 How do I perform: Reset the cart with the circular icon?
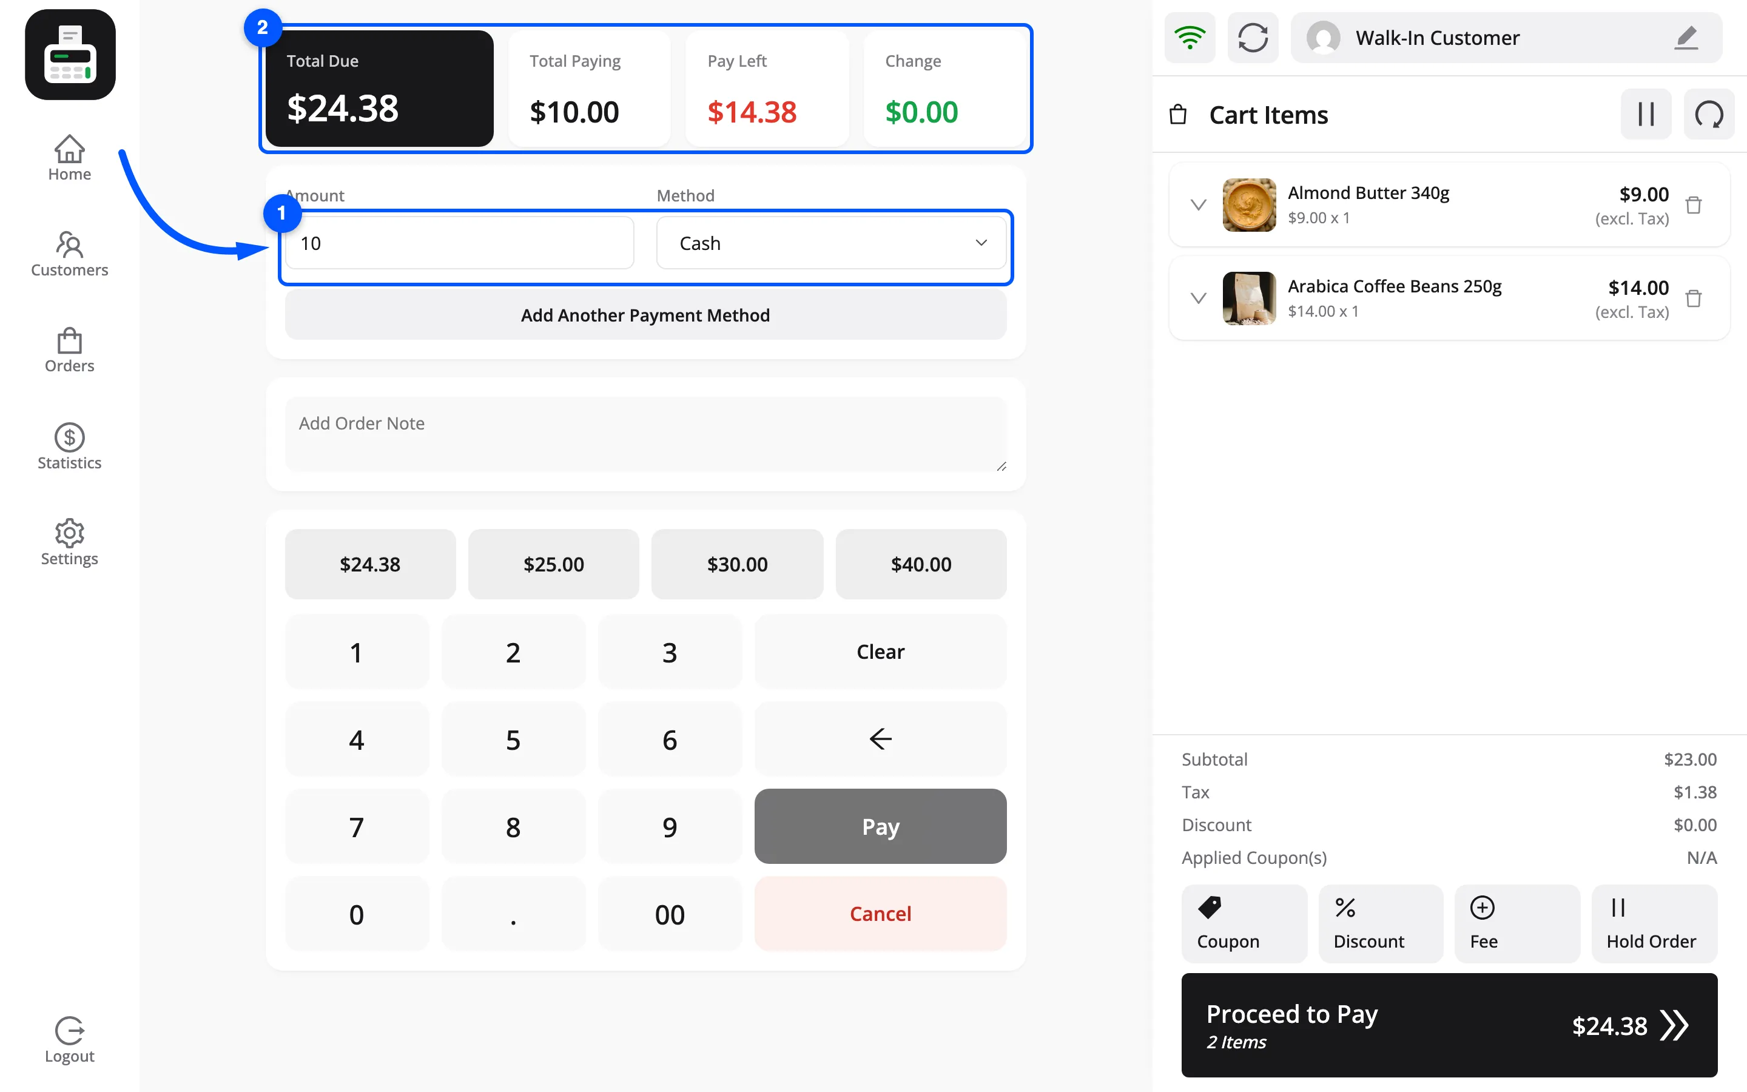click(1709, 114)
